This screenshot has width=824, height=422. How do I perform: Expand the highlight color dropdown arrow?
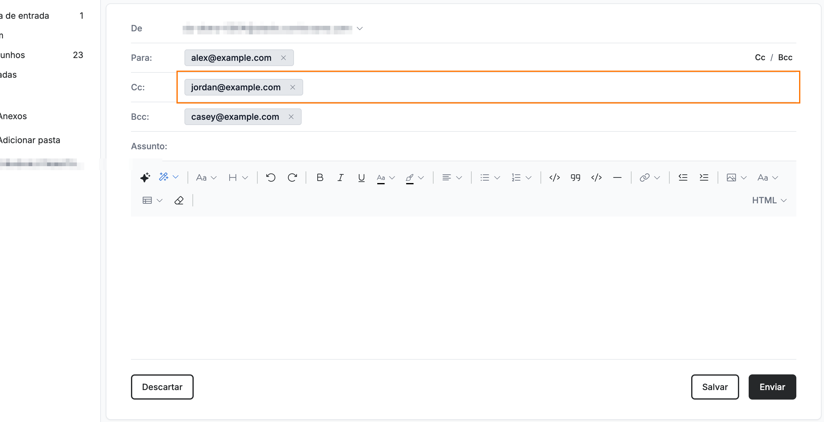[x=421, y=178]
